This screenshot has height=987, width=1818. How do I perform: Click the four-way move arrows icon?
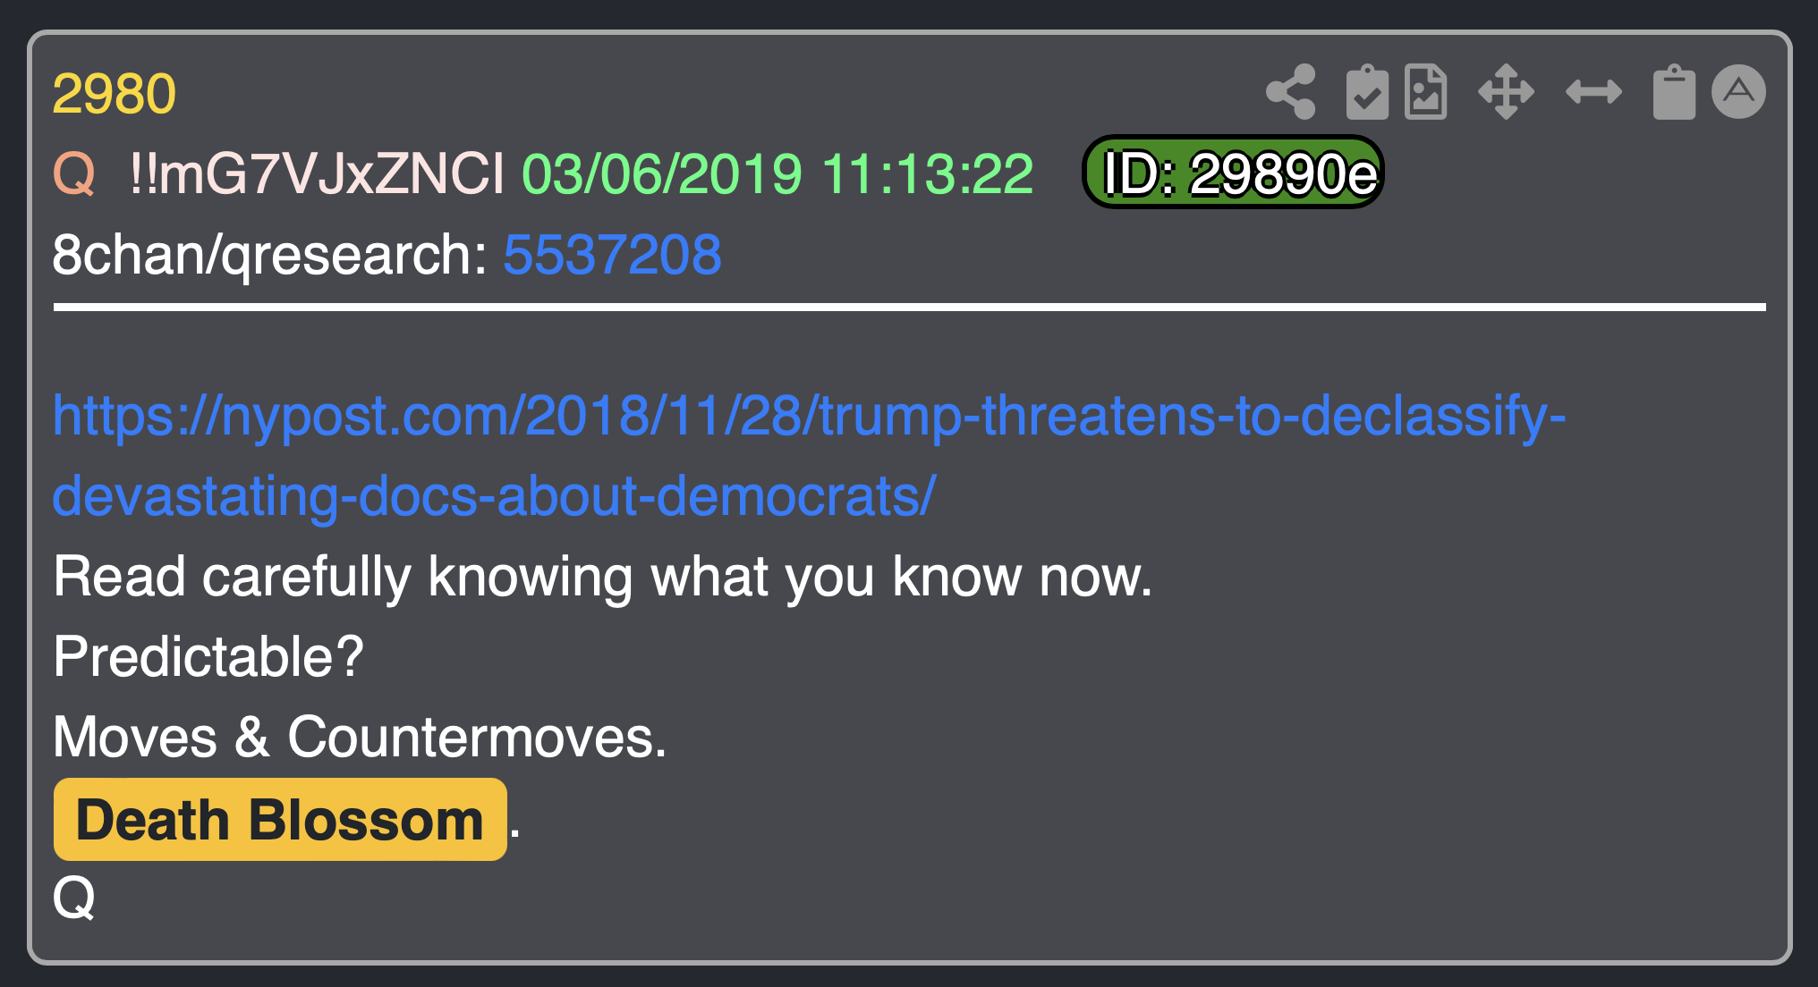pos(1507,92)
